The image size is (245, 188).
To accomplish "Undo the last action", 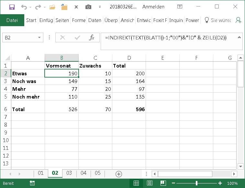I will click(x=24, y=7).
